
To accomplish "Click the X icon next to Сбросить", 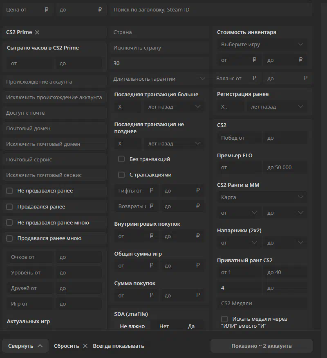I will (x=85, y=346).
